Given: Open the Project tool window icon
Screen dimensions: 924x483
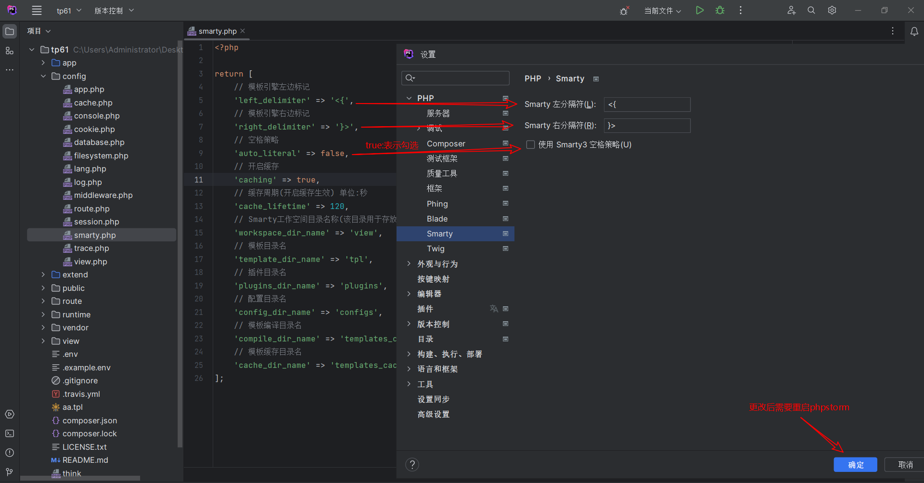Looking at the screenshot, I should tap(10, 31).
